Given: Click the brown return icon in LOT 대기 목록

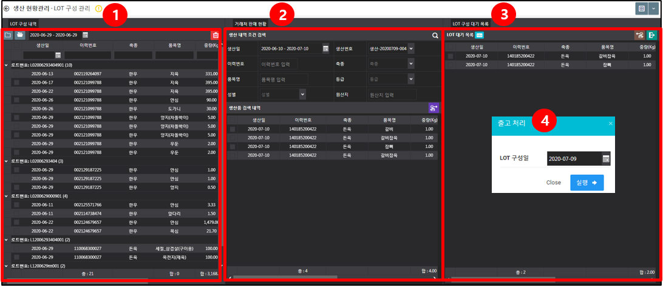Looking at the screenshot, I should (x=639, y=35).
